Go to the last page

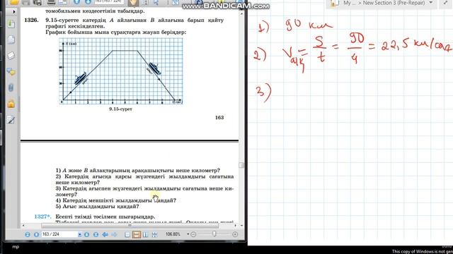click(x=96, y=235)
